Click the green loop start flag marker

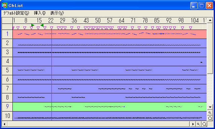coord(33,25)
